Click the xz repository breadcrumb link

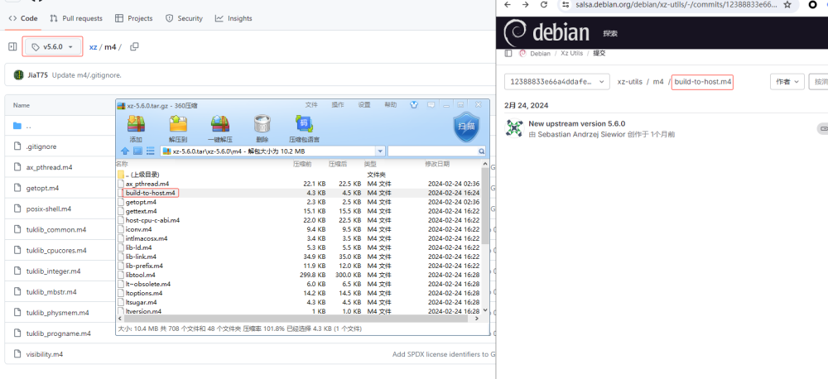pyautogui.click(x=93, y=47)
